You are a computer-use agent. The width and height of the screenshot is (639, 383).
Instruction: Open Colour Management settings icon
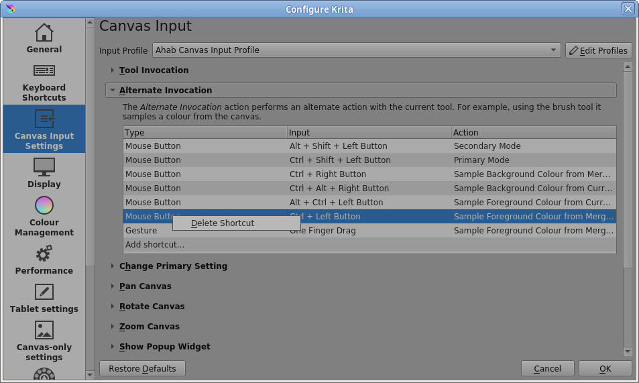[44, 205]
